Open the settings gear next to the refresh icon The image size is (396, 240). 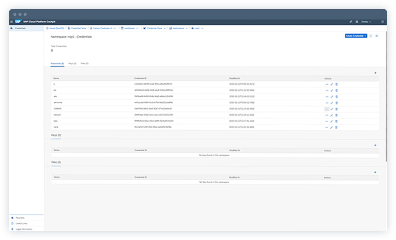click(377, 36)
